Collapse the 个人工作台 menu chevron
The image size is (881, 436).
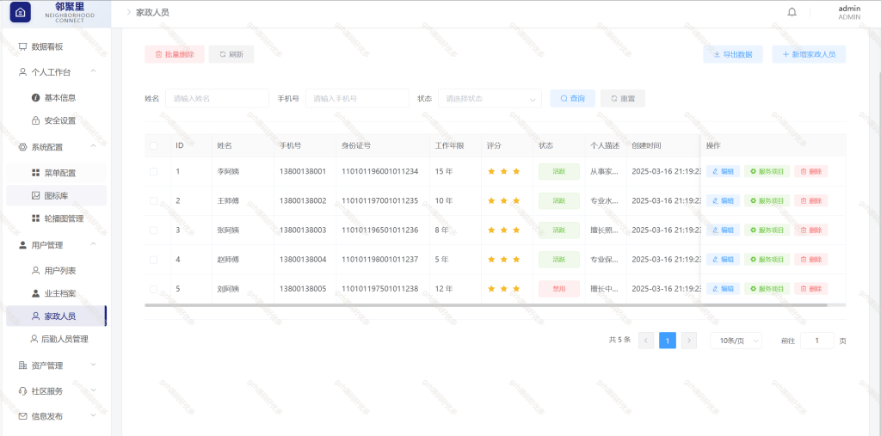pos(93,71)
